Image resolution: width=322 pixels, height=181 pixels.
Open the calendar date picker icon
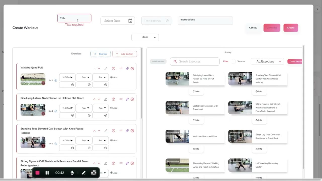(130, 21)
